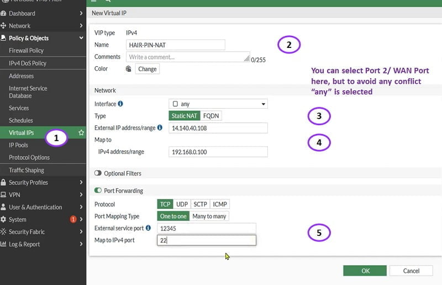Viewport: 442px width, 285px height.
Task: Expand the User & Authentication chevron
Action: click(x=81, y=207)
